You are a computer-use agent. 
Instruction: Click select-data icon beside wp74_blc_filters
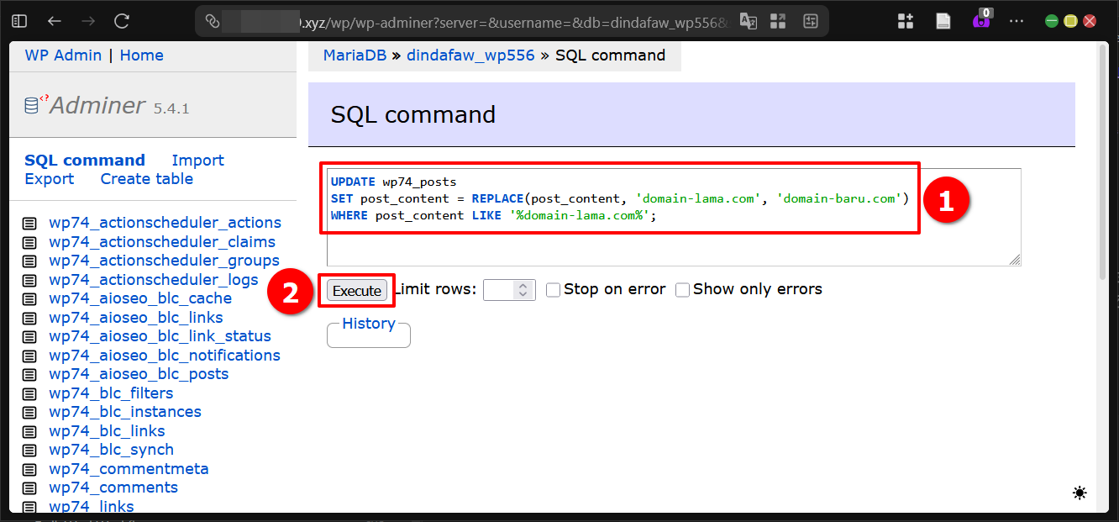pos(29,393)
